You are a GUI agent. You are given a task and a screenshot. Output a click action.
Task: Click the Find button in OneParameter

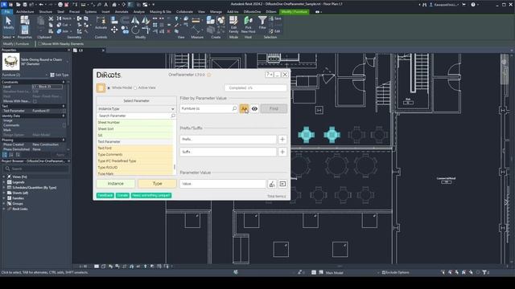point(274,109)
